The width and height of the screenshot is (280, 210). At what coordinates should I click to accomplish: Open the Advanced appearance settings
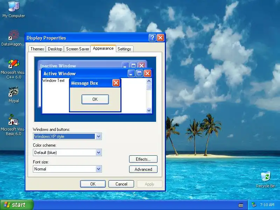tap(143, 169)
